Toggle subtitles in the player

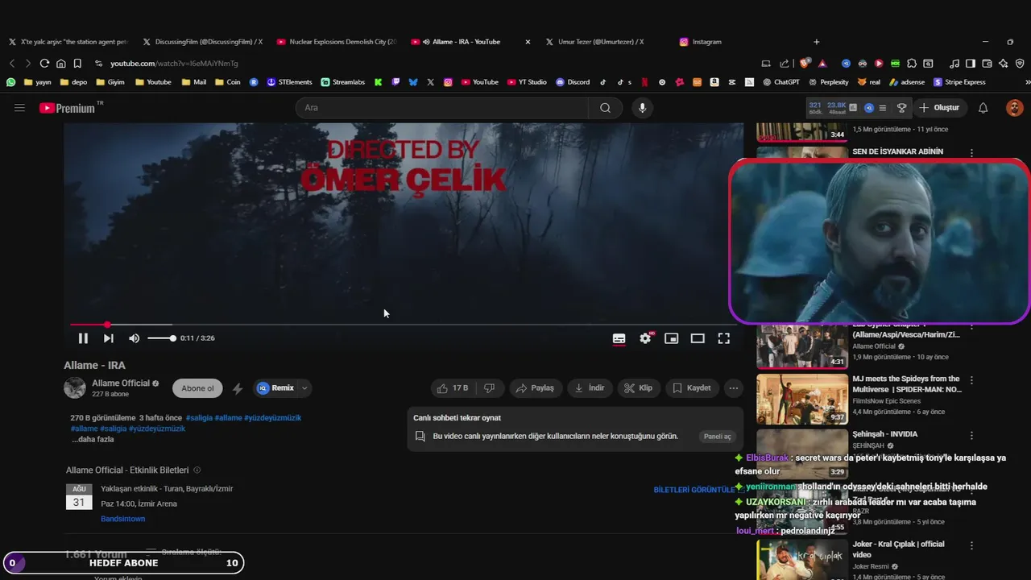click(x=619, y=338)
